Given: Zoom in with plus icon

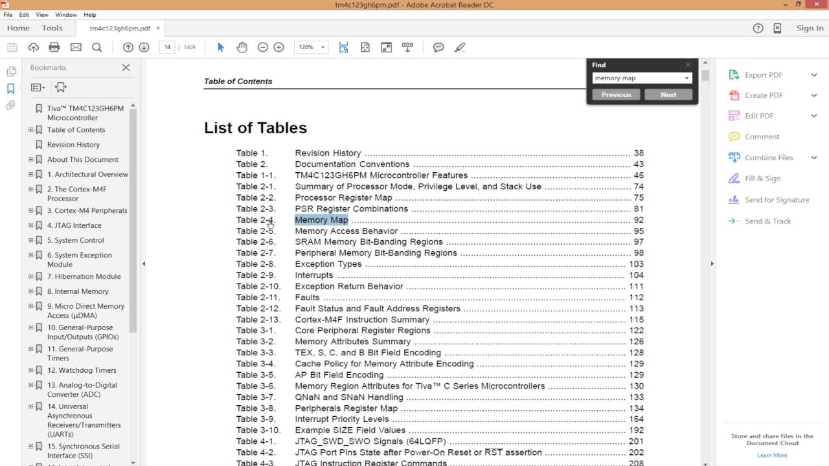Looking at the screenshot, I should 278,47.
